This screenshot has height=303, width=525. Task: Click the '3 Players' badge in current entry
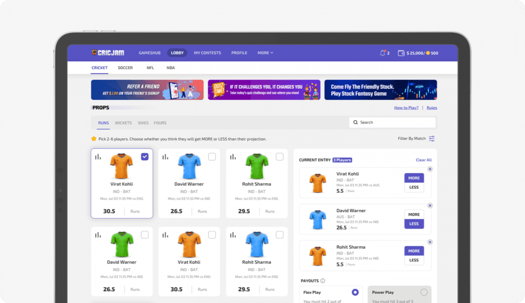342,160
